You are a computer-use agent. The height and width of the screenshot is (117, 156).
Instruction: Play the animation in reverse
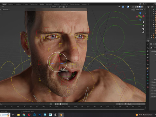click(x=60, y=104)
